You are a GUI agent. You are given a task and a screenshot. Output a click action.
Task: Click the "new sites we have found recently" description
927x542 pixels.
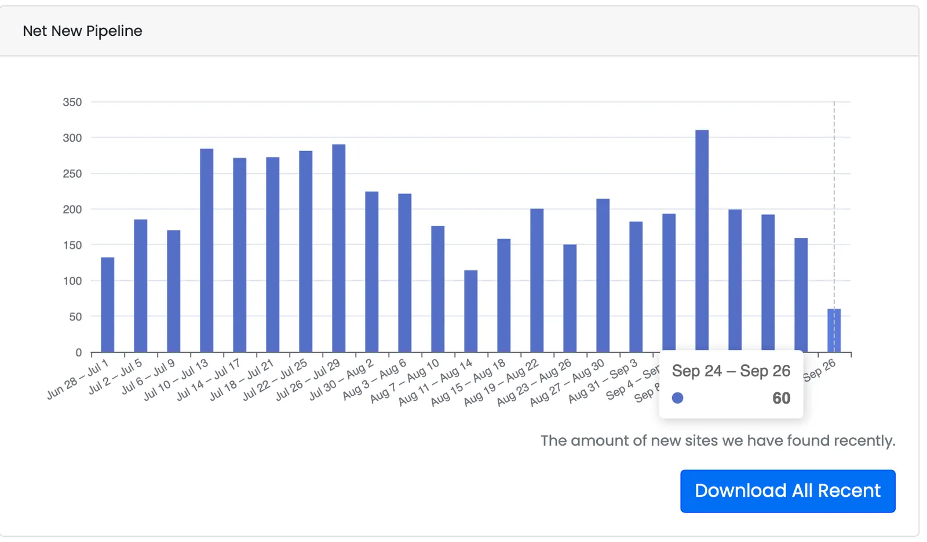[718, 441]
